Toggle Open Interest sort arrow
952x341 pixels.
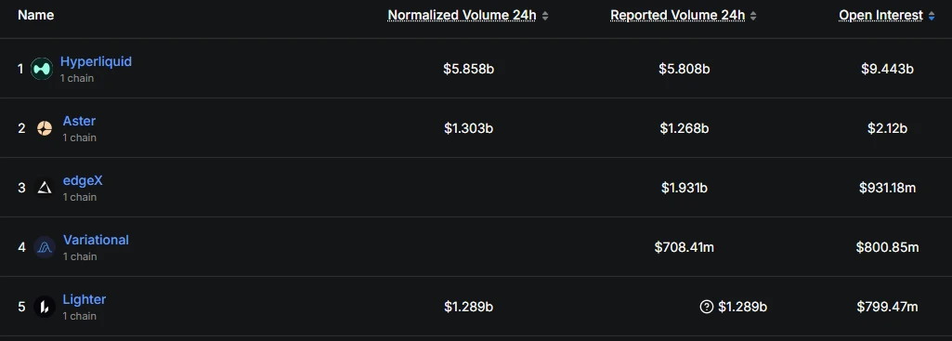[932, 17]
